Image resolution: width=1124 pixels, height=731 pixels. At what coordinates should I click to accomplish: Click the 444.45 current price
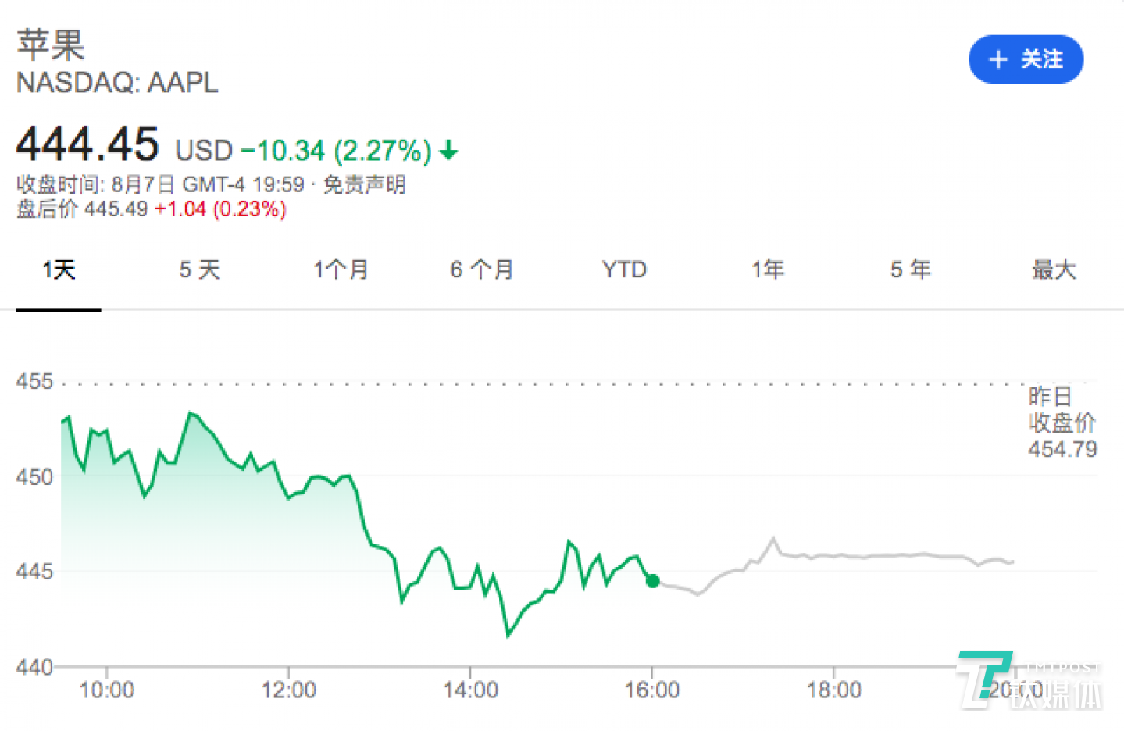[87, 144]
